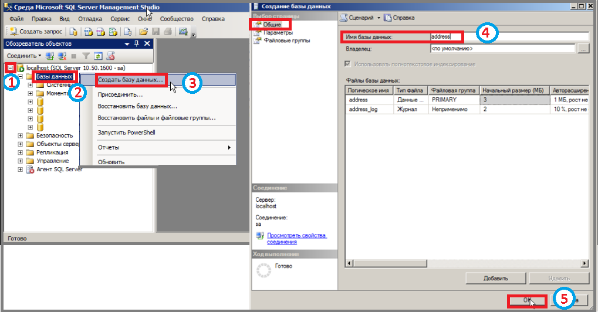598x312 pixels.
Task: Click Справка in the dialog toolbar
Action: [x=399, y=18]
